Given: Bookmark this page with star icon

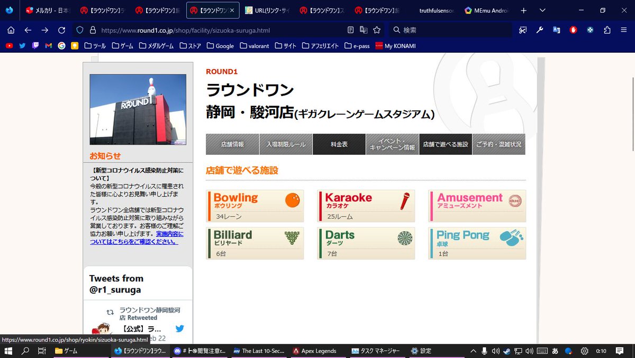Looking at the screenshot, I should pos(377,30).
